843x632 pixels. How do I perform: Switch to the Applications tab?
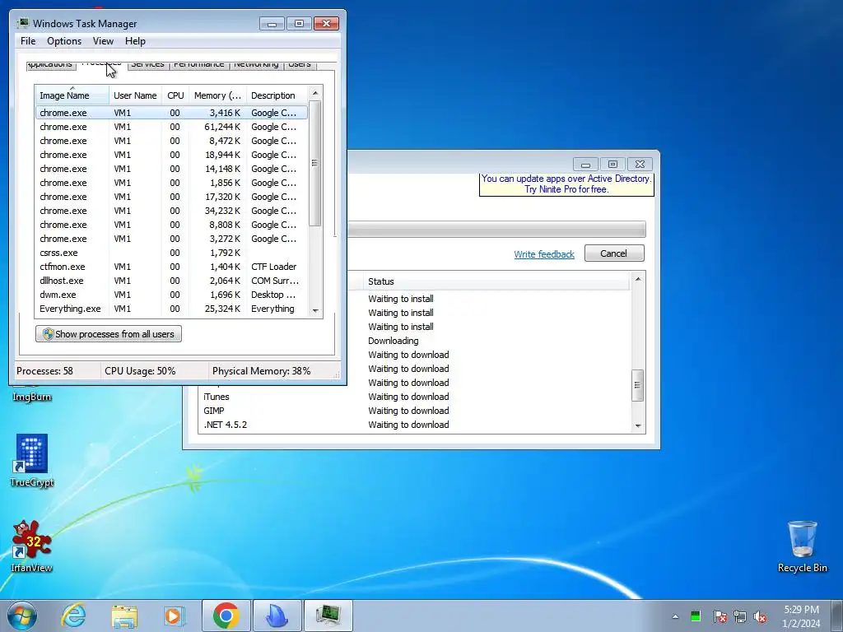50,64
